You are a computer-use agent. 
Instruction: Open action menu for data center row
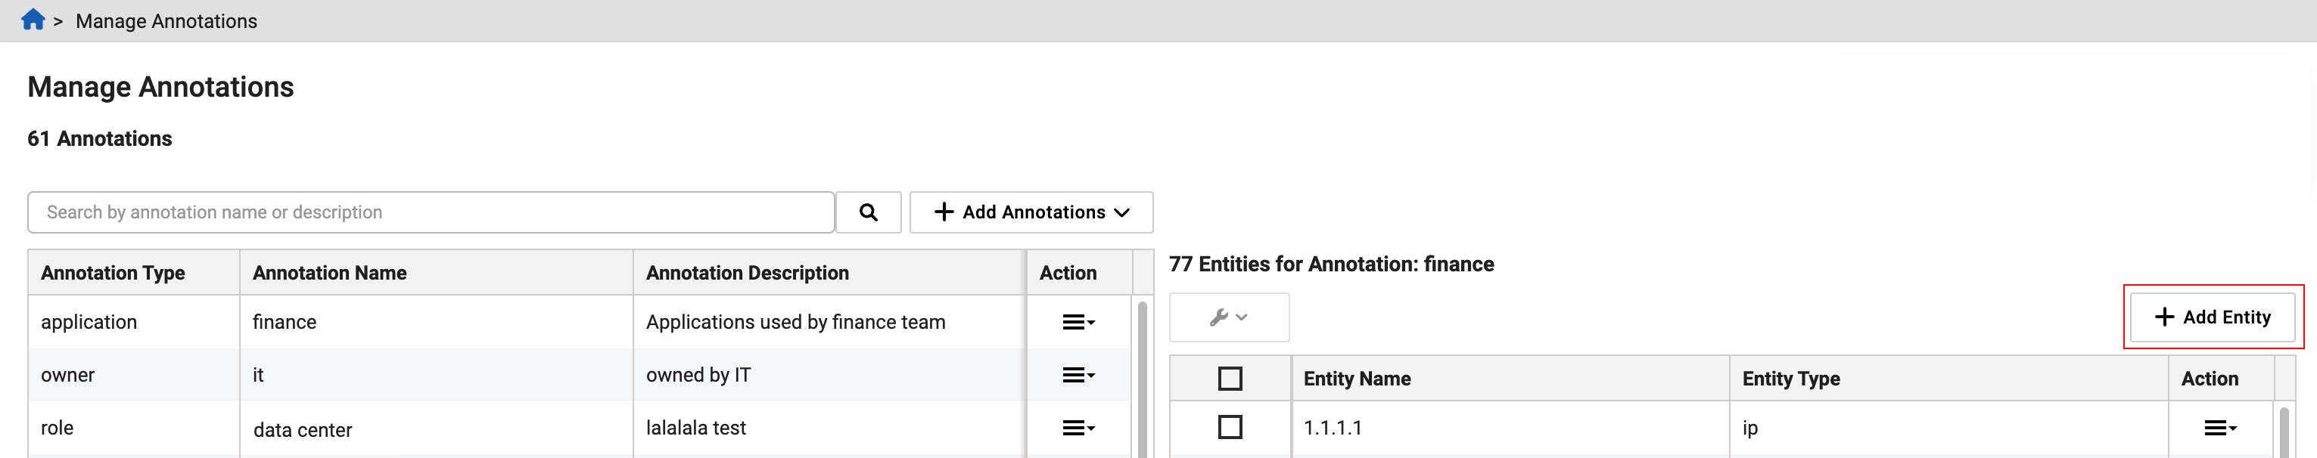tap(1078, 429)
